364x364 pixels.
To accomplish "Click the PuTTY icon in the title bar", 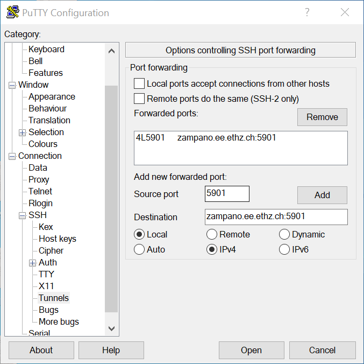I will [x=12, y=12].
